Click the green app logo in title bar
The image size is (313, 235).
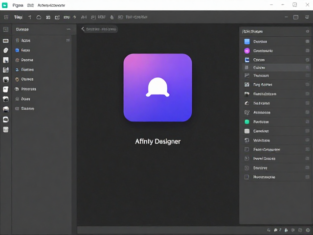[4, 5]
